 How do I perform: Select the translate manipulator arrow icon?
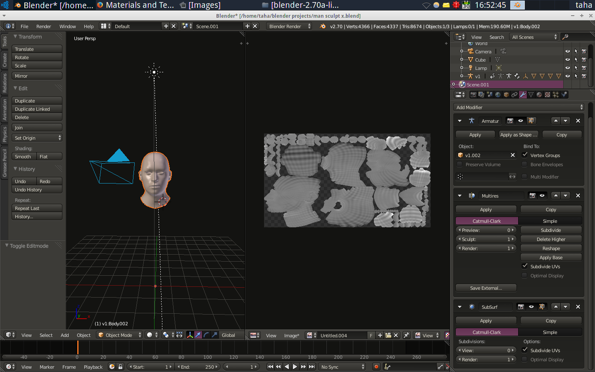coord(198,335)
